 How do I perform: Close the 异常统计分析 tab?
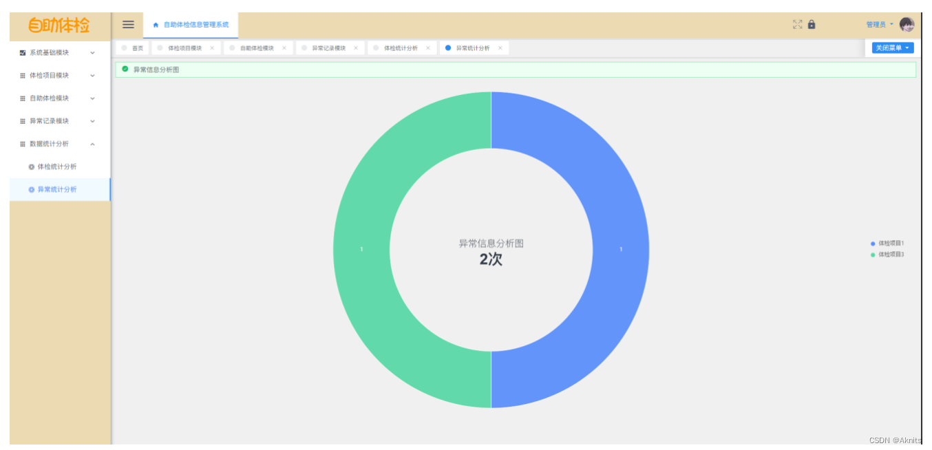click(x=500, y=48)
